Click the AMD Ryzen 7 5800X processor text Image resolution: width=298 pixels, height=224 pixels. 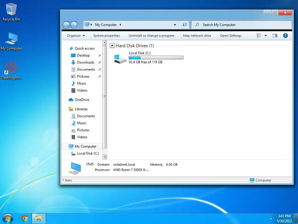131,170
